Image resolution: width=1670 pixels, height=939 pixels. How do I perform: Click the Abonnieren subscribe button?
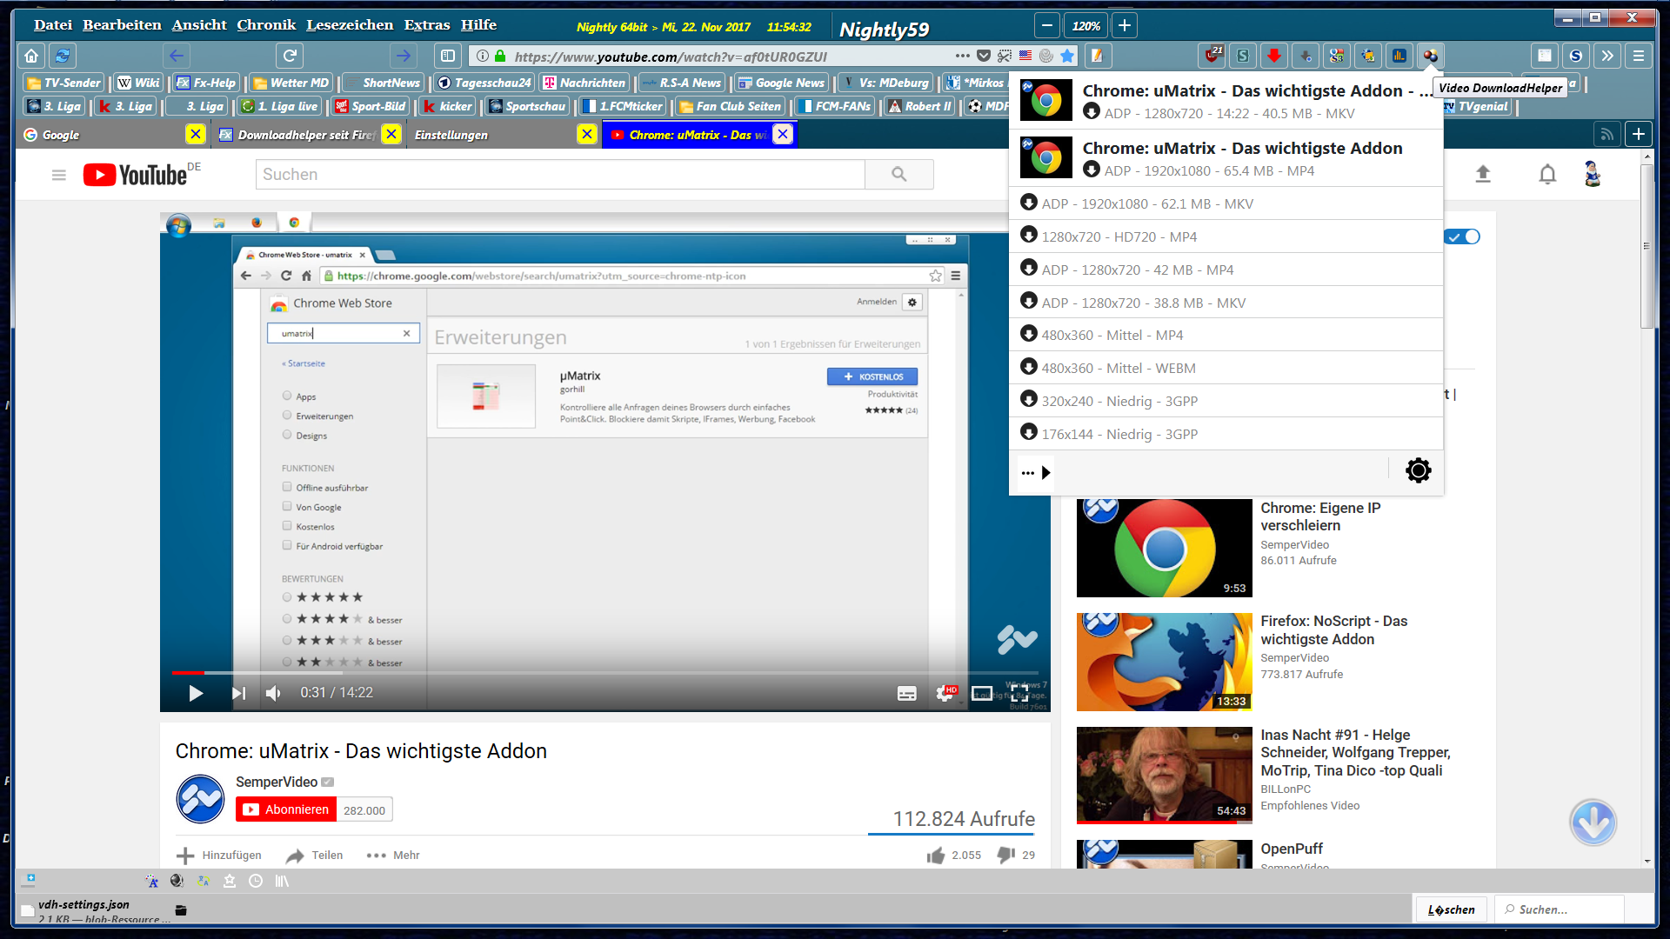click(286, 809)
